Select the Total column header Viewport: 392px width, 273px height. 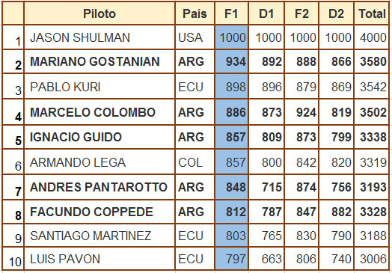(x=372, y=13)
